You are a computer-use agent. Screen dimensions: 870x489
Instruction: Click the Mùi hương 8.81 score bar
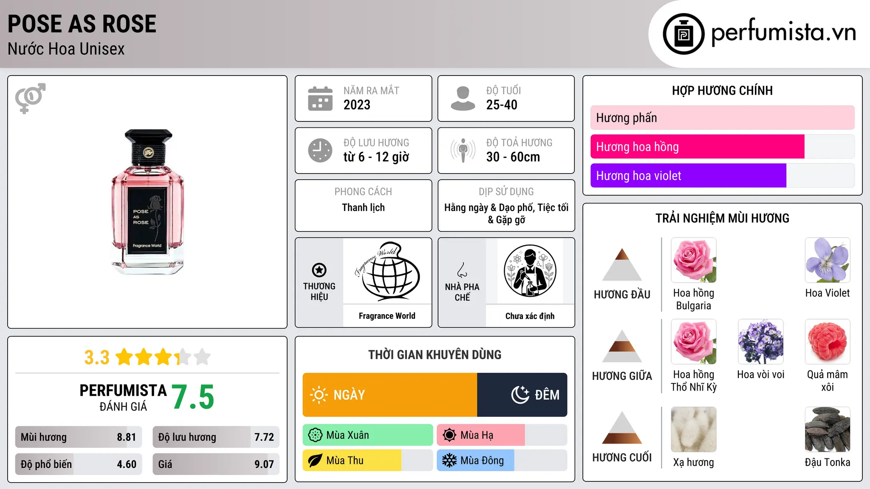coord(79,437)
